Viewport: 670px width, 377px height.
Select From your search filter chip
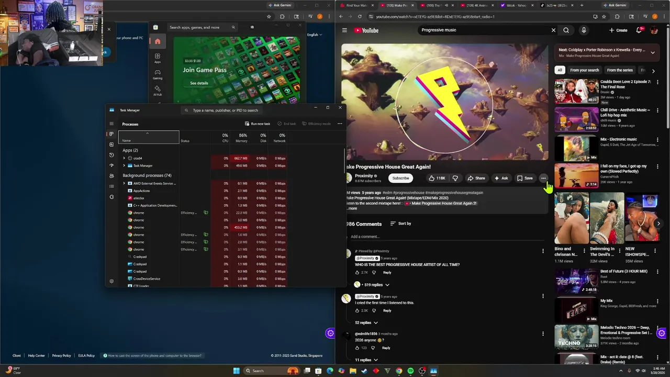584,70
